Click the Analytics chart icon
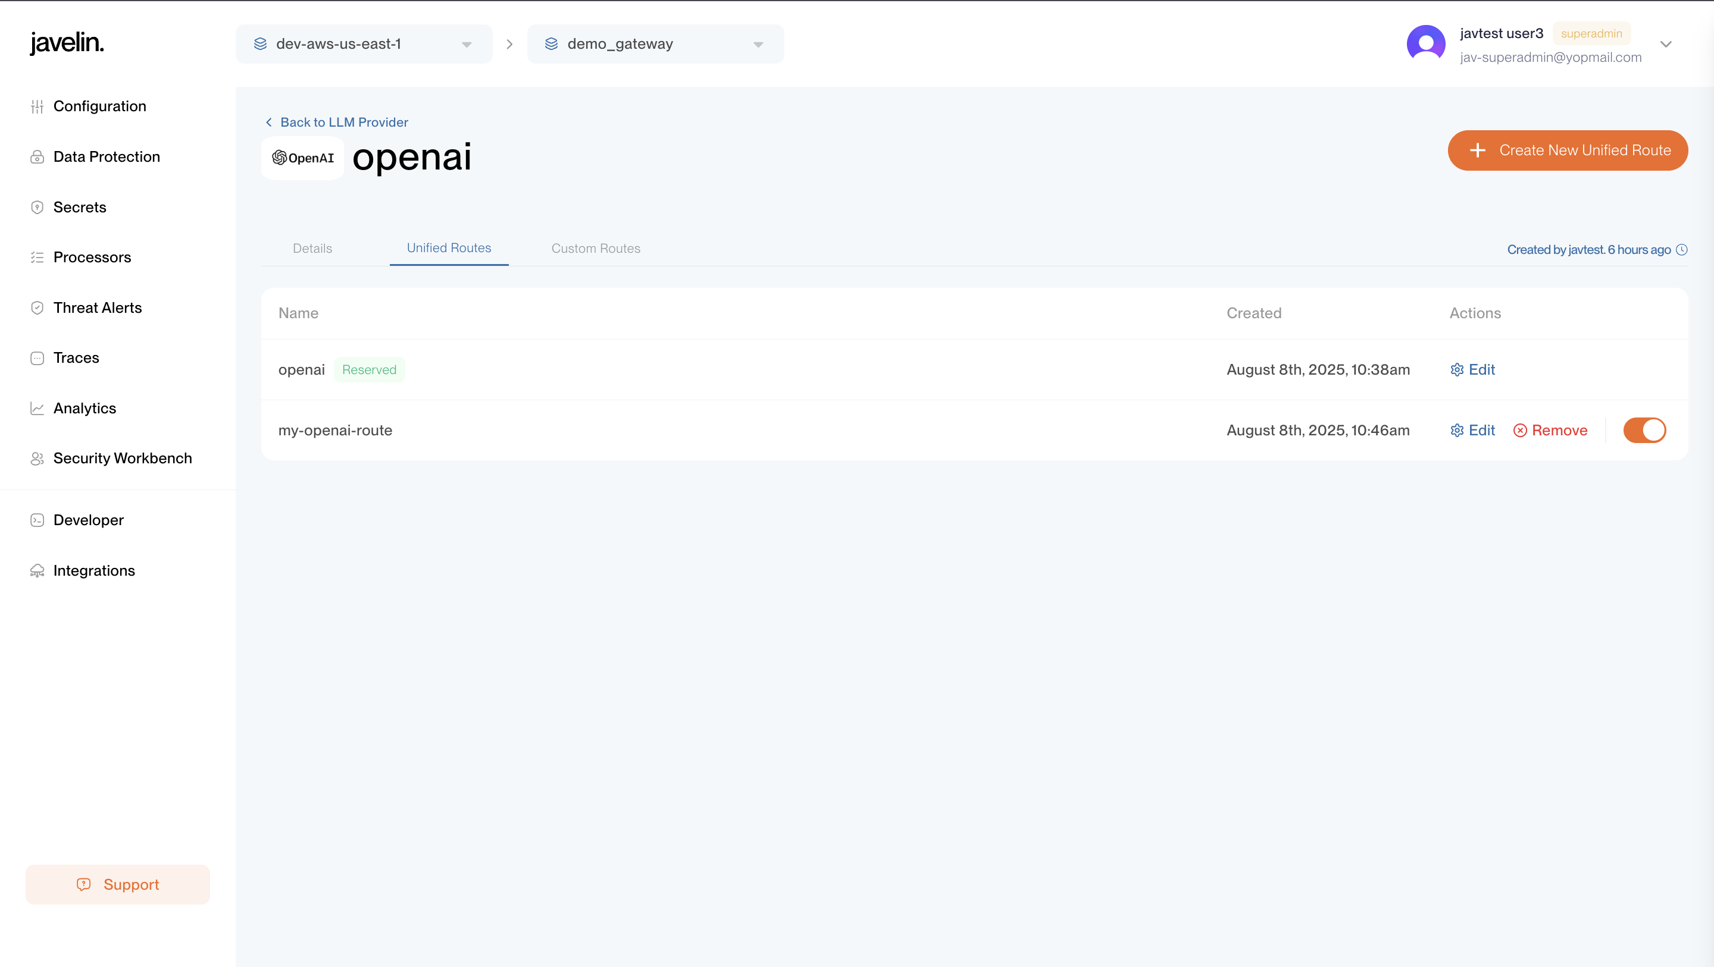This screenshot has height=967, width=1714. pos(37,409)
